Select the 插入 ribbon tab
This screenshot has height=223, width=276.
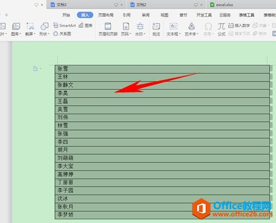tap(85, 15)
